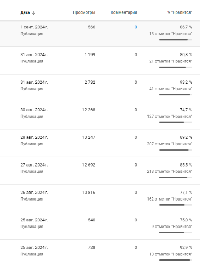
Task: Sort the table by Дата column
Action: click(25, 12)
